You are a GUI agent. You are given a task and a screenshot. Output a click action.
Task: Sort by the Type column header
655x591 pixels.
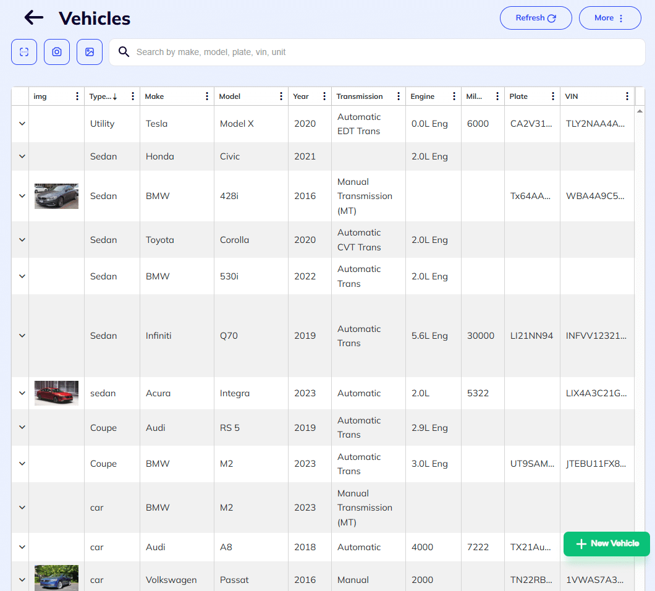[x=102, y=96]
